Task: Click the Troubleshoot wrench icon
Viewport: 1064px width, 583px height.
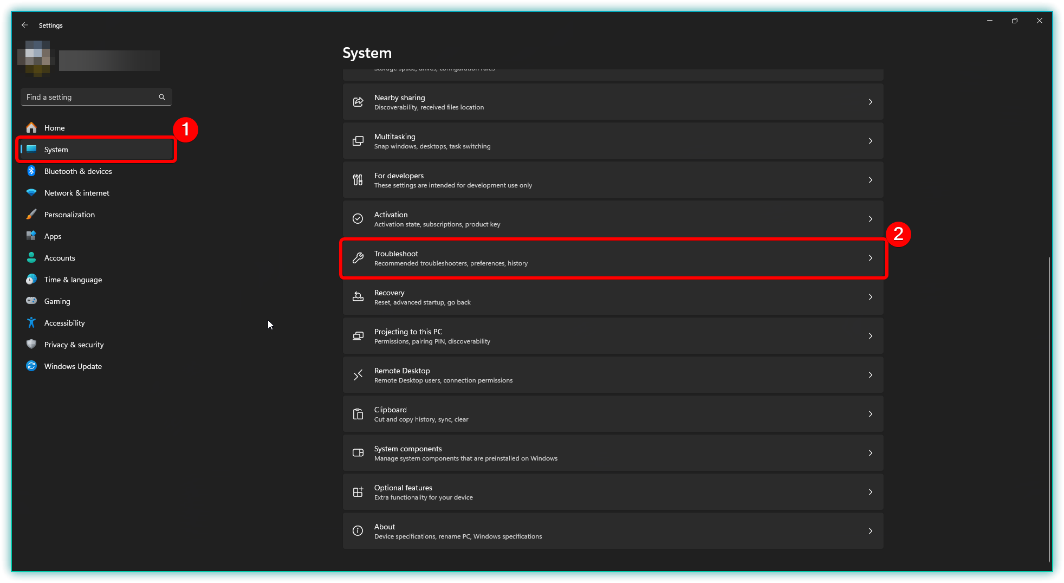Action: coord(358,258)
